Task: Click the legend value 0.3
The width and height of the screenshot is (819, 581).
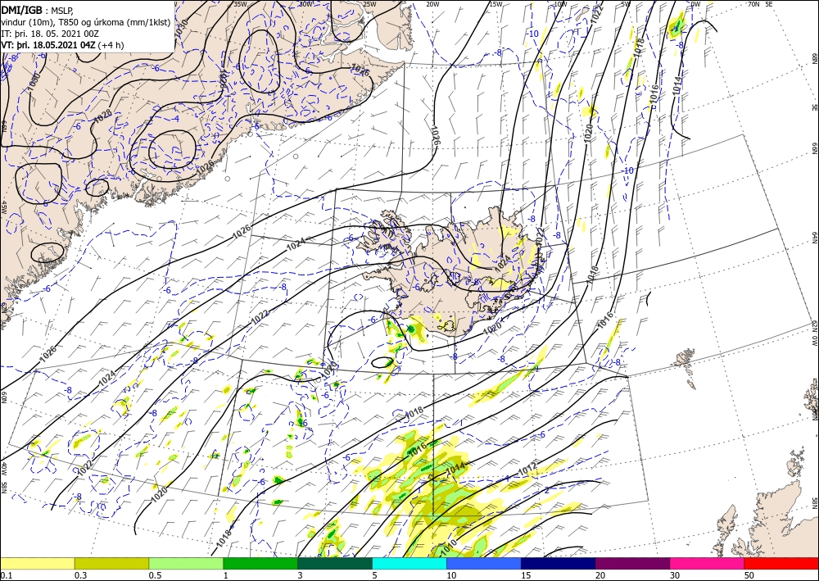Action: click(80, 575)
